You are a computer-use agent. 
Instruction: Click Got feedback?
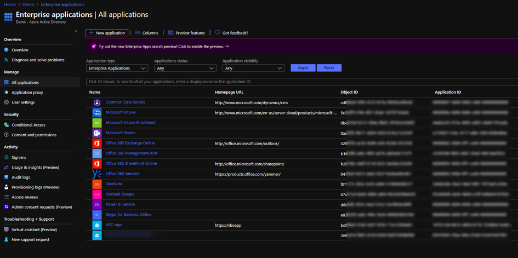tap(231, 33)
